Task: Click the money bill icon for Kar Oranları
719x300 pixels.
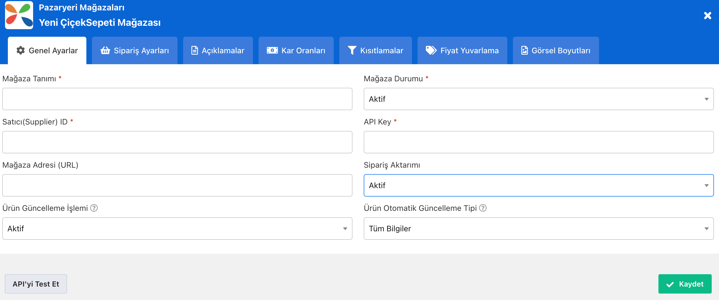Action: coord(272,50)
